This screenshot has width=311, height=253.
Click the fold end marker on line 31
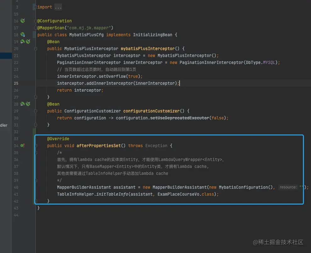point(36,125)
